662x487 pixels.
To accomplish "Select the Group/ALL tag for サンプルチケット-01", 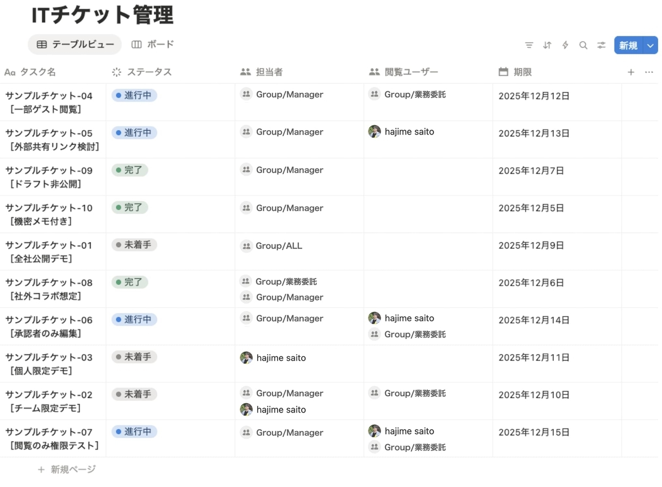I will (x=271, y=246).
